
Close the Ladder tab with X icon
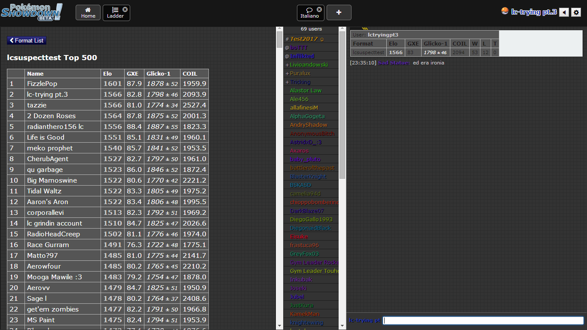[125, 9]
